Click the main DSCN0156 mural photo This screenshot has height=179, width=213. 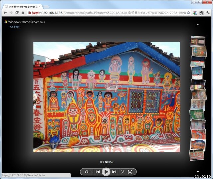coord(106,97)
